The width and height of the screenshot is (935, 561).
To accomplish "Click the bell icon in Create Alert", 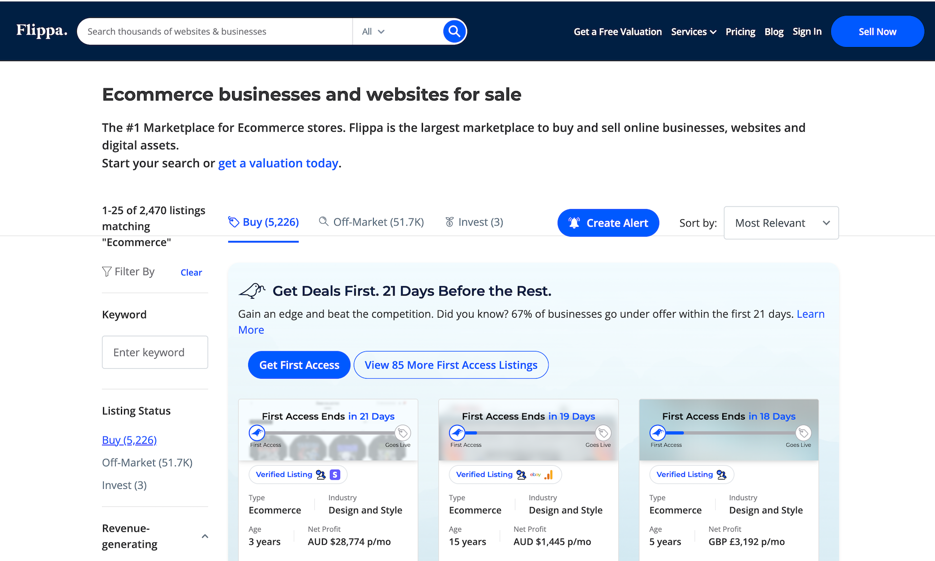I will [x=574, y=223].
